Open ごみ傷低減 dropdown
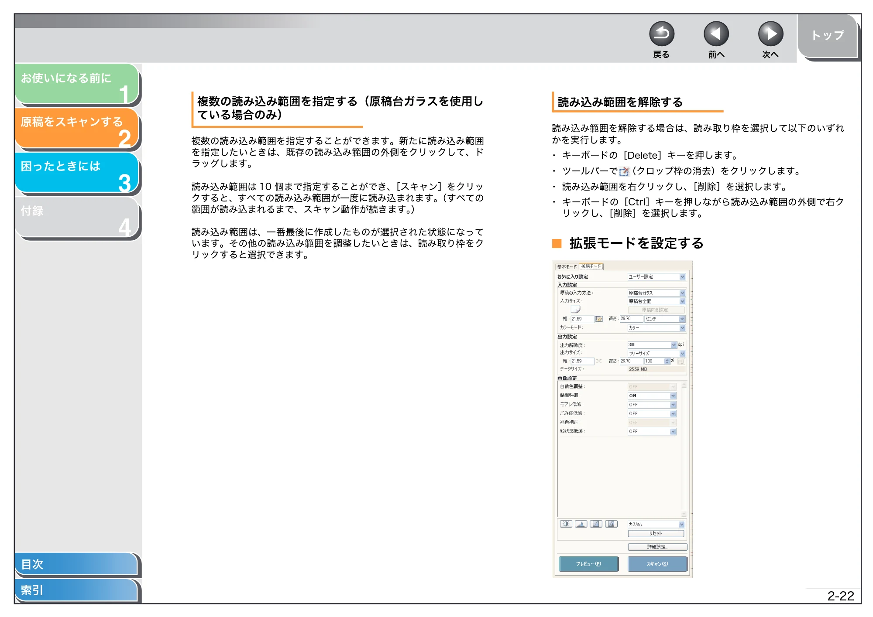 coord(652,413)
